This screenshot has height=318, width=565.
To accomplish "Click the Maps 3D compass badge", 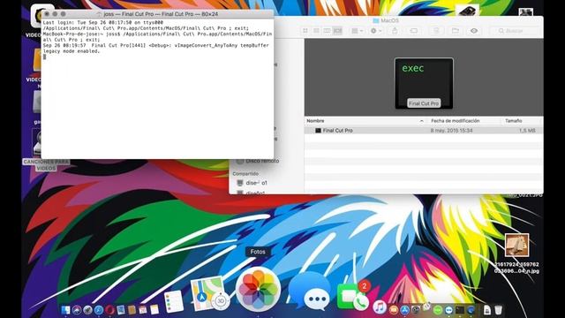I will 221,300.
